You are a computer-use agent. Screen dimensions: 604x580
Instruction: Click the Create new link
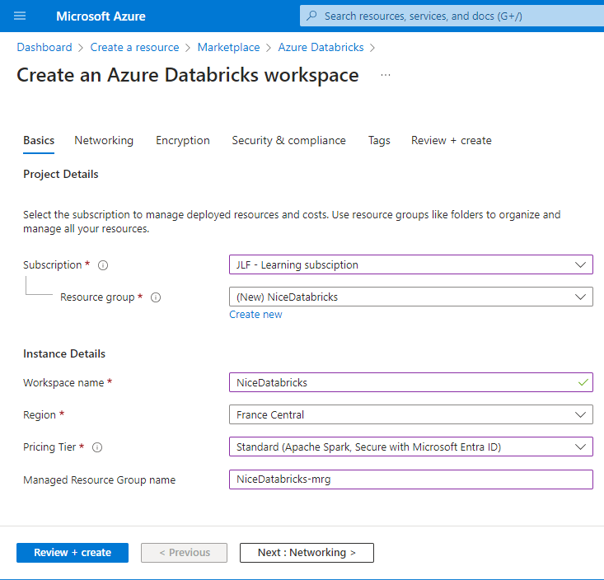click(255, 315)
